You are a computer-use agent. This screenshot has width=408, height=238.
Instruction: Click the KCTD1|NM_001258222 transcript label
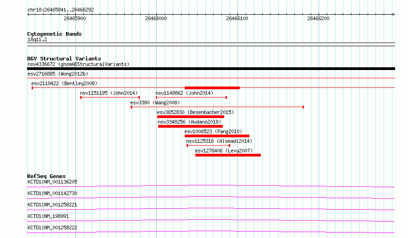[52, 227]
